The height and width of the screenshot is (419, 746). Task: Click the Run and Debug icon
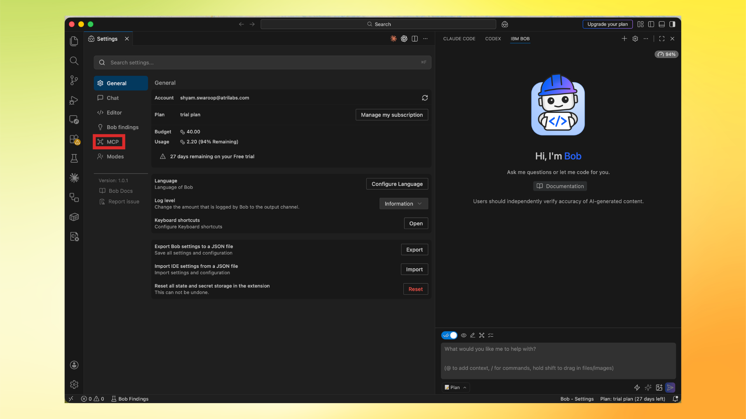pyautogui.click(x=74, y=100)
